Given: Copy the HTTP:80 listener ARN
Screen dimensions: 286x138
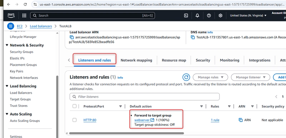Looking at the screenshot, I should [241, 120].
